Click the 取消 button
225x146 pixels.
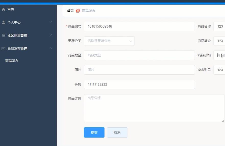point(117,132)
